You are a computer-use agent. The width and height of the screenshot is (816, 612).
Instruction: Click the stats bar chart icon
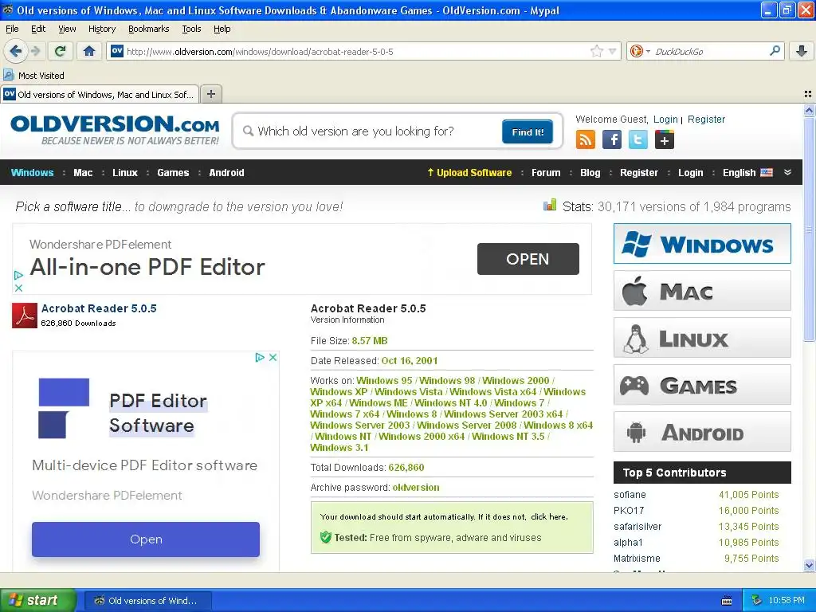pos(550,205)
